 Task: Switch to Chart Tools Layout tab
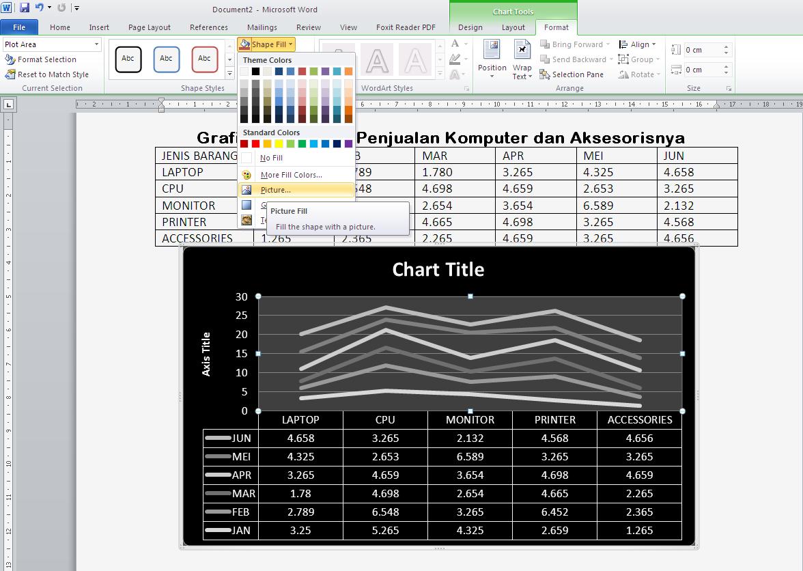513,27
